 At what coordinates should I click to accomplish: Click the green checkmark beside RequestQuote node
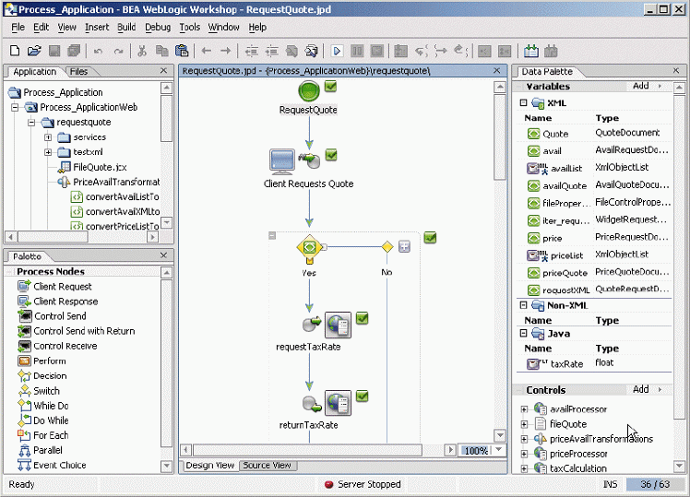pyautogui.click(x=330, y=86)
